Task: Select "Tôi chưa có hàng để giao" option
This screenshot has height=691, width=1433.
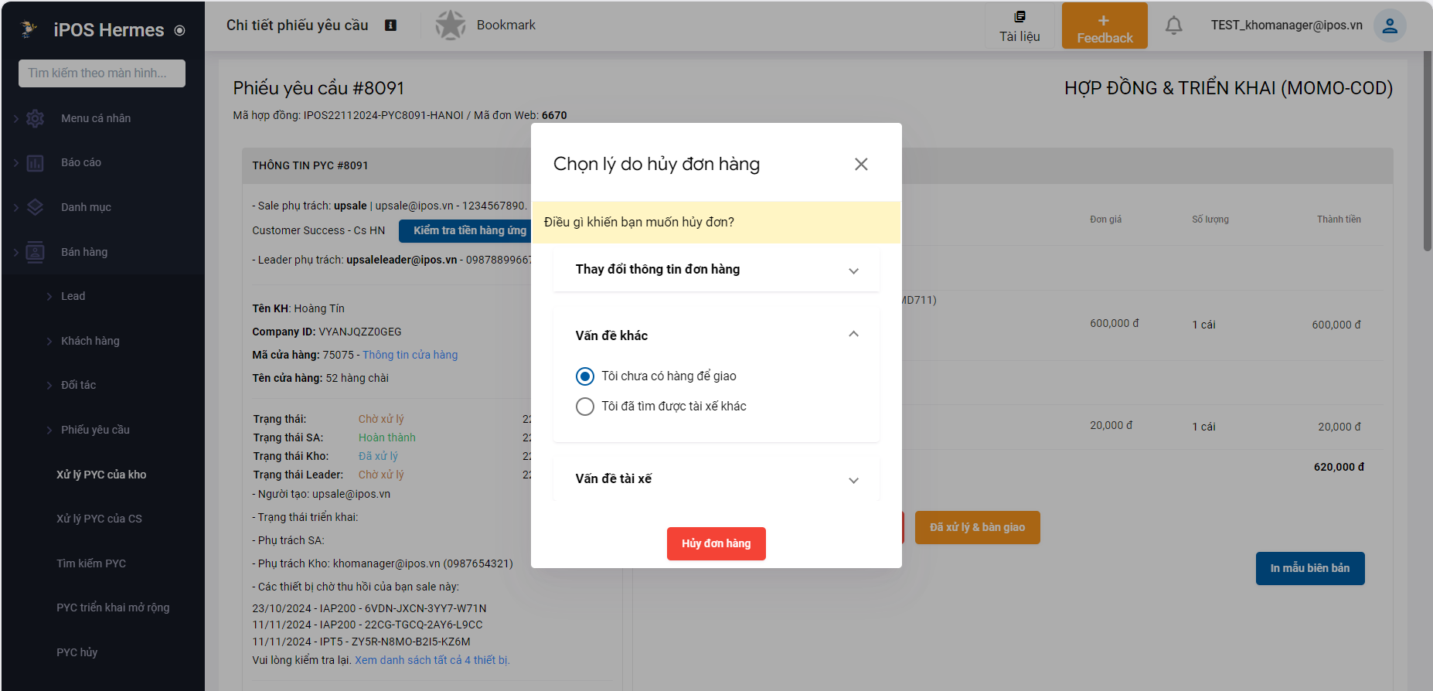Action: (585, 376)
